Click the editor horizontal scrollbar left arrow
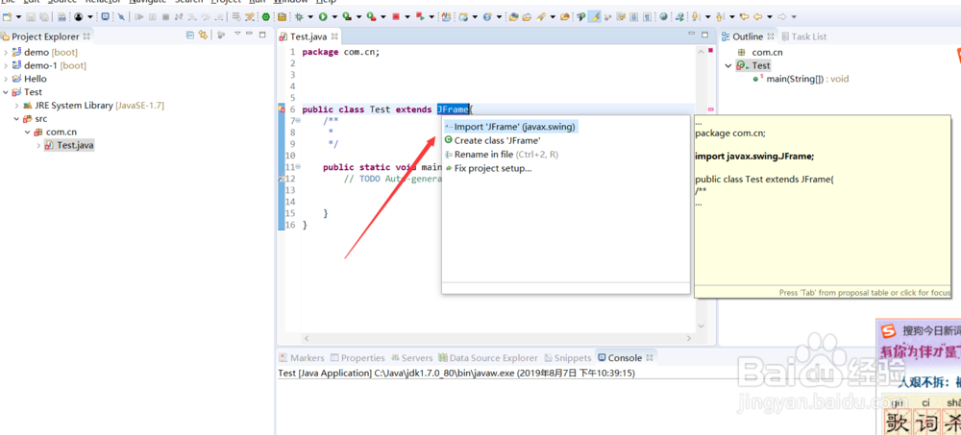 tap(308, 338)
